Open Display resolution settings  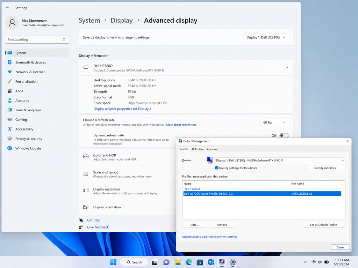pos(127,191)
